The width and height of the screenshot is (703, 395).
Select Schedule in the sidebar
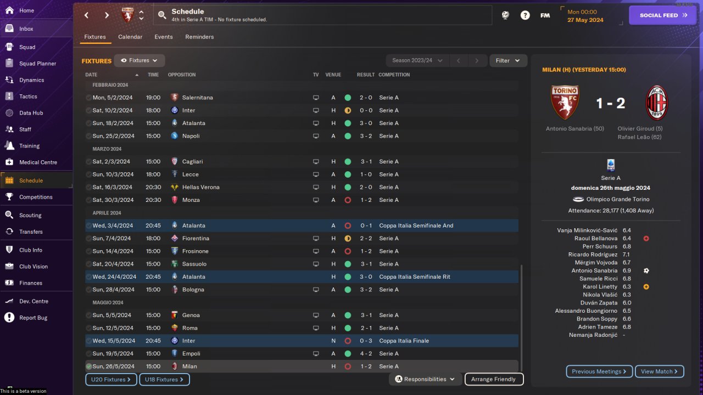pyautogui.click(x=36, y=180)
